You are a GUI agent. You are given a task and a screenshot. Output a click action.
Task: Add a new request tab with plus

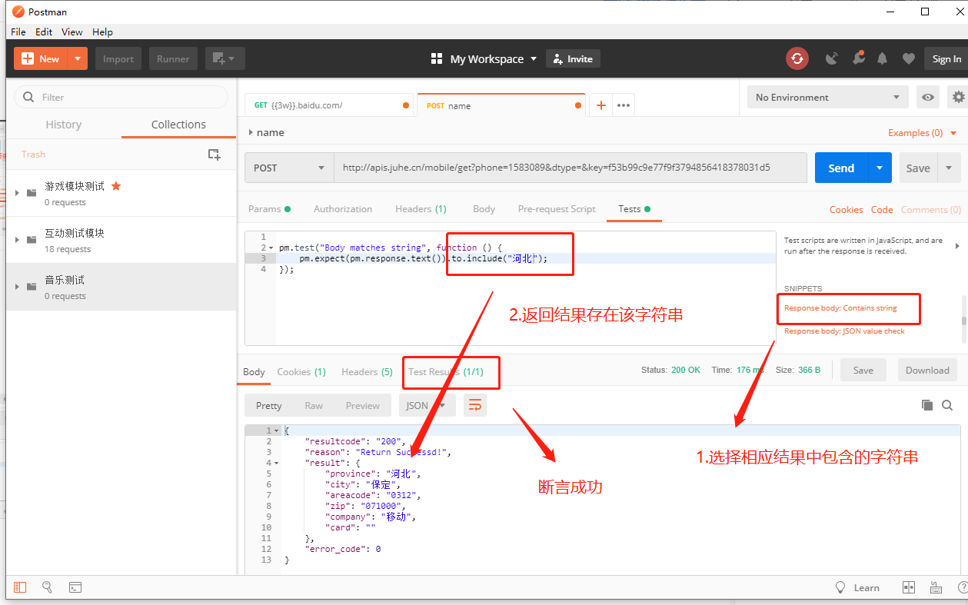point(600,105)
